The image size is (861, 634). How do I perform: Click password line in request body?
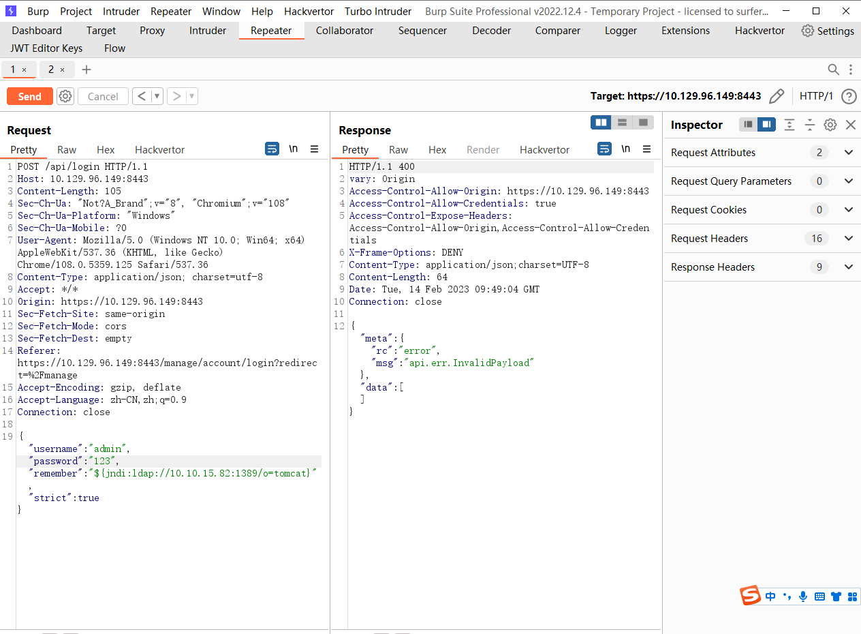point(169,461)
